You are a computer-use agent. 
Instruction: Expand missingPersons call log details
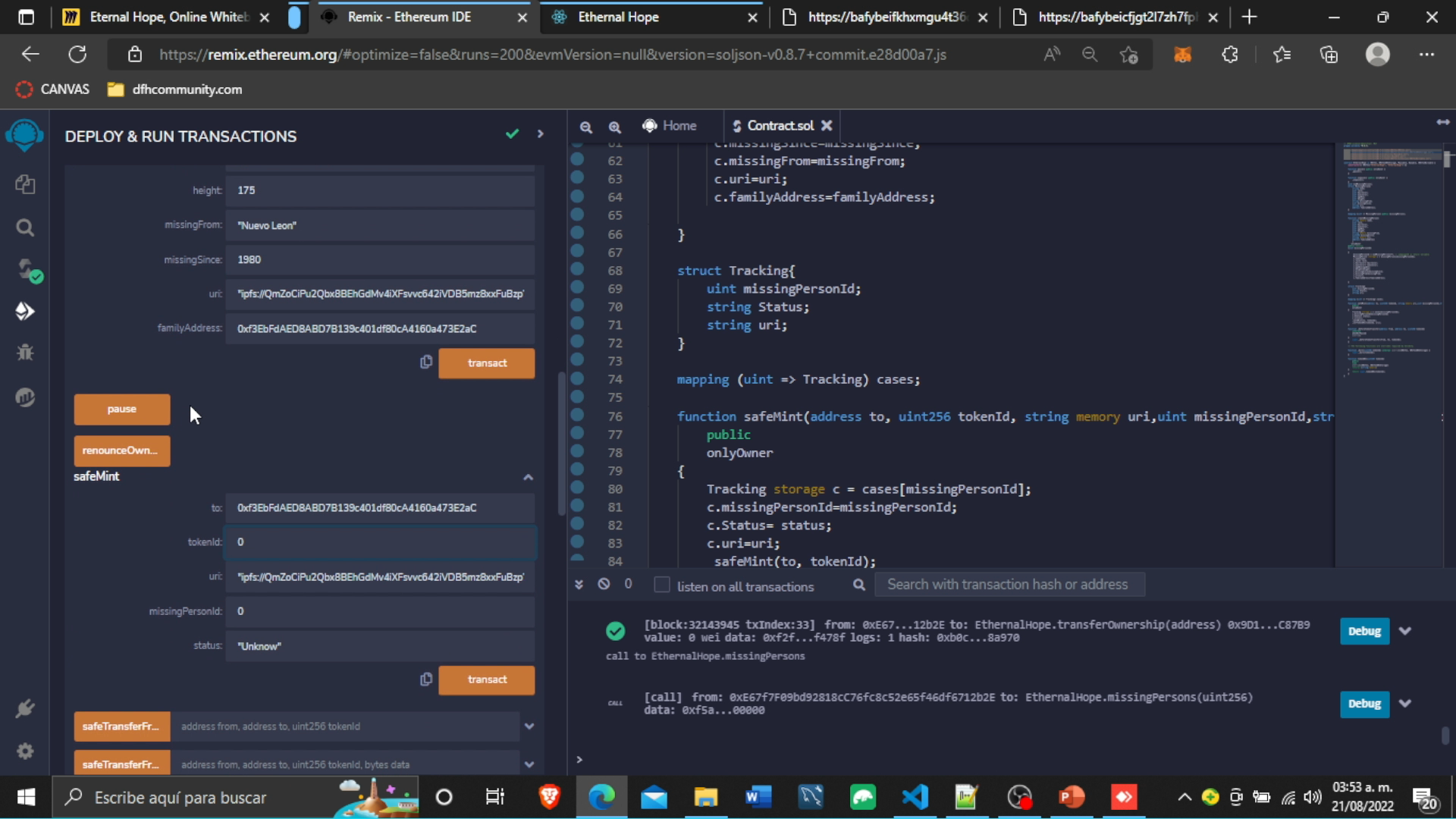[x=1405, y=704]
